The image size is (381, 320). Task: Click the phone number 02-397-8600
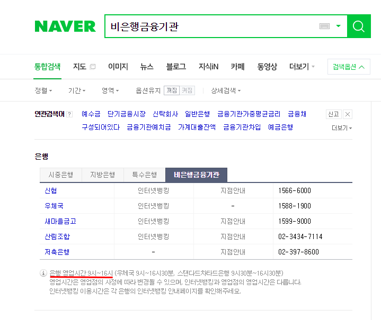pos(298,252)
